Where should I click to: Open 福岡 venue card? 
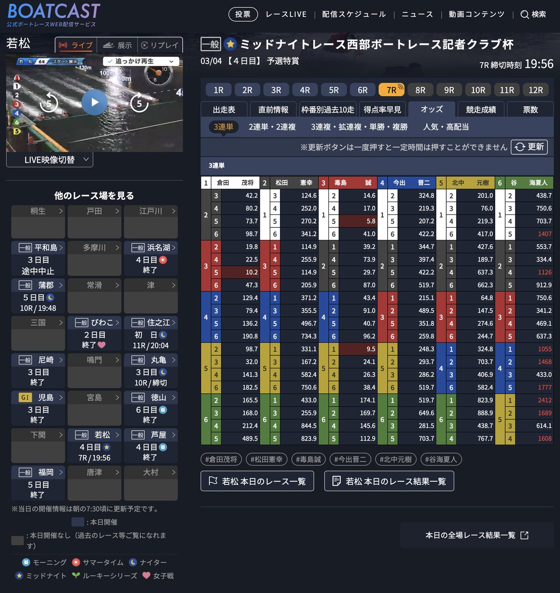coord(38,483)
